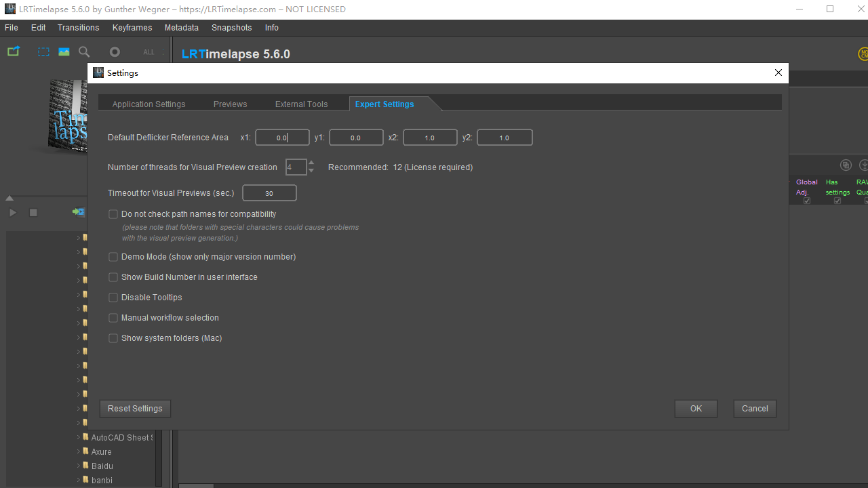The width and height of the screenshot is (868, 488).
Task: Click the Timeout for Visual Previews field
Action: 269,193
